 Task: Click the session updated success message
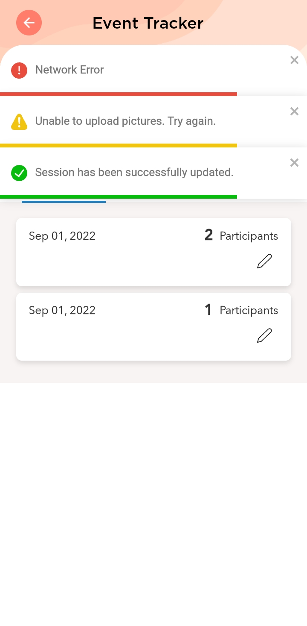(x=134, y=172)
